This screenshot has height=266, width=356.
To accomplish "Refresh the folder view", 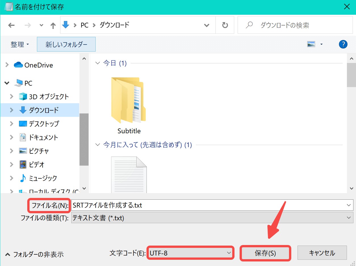I will [225, 25].
